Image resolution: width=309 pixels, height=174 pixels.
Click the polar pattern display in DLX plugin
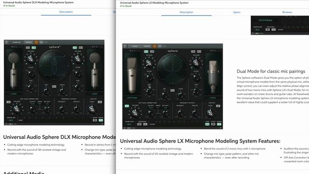click(x=54, y=66)
